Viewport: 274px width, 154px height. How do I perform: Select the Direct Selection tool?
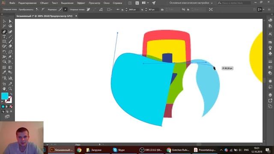click(10, 21)
